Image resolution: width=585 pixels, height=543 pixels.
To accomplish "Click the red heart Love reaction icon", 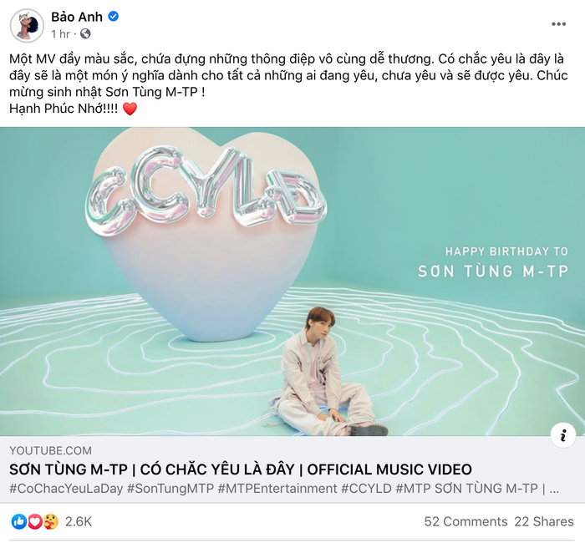I will (x=34, y=521).
